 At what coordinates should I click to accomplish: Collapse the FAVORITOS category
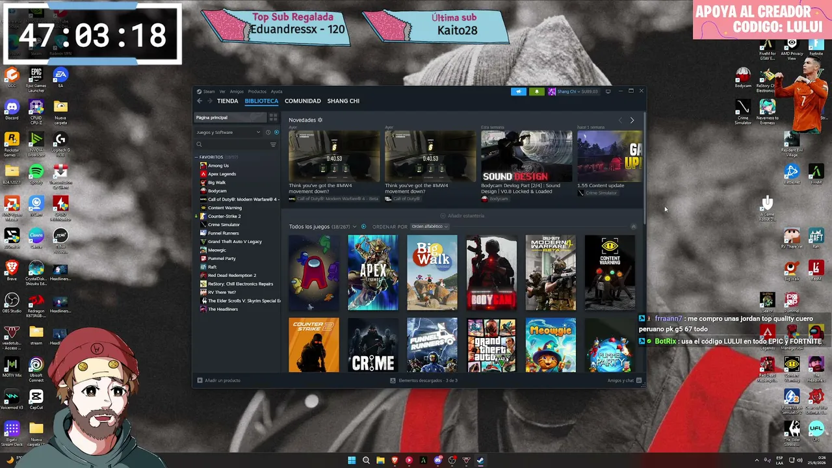(196, 157)
